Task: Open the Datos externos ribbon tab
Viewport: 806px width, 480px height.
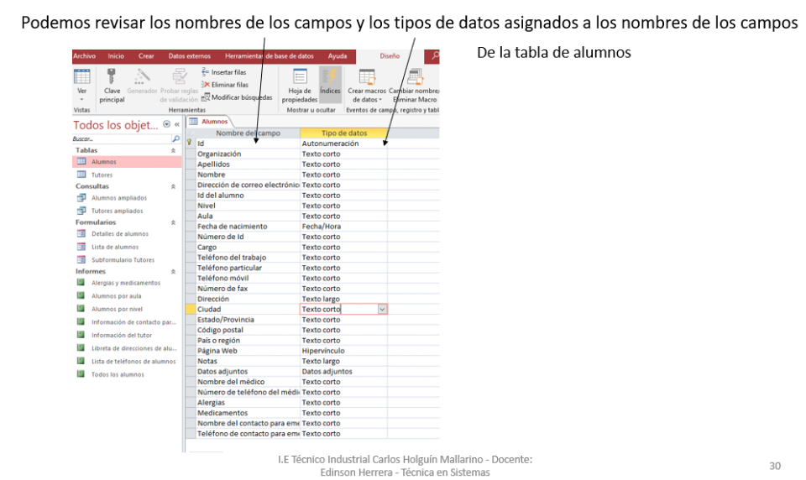Action: (x=190, y=56)
